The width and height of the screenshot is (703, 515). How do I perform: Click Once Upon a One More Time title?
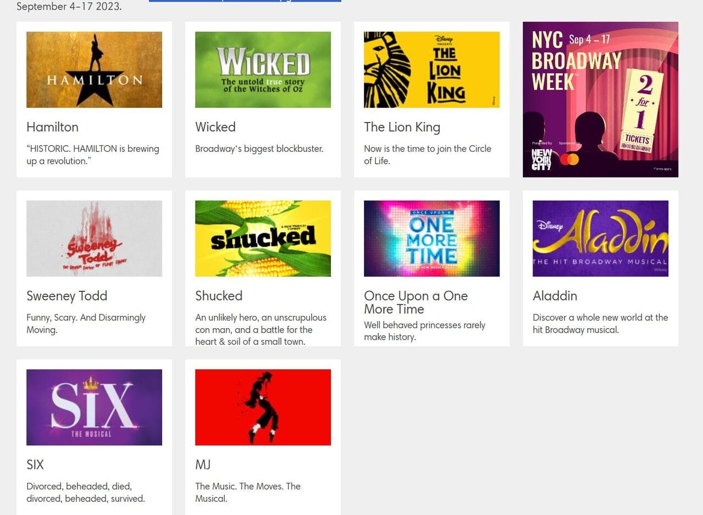[416, 302]
